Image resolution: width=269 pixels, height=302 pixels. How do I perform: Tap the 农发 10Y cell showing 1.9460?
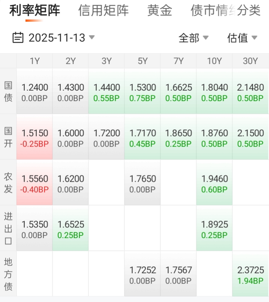(214, 184)
